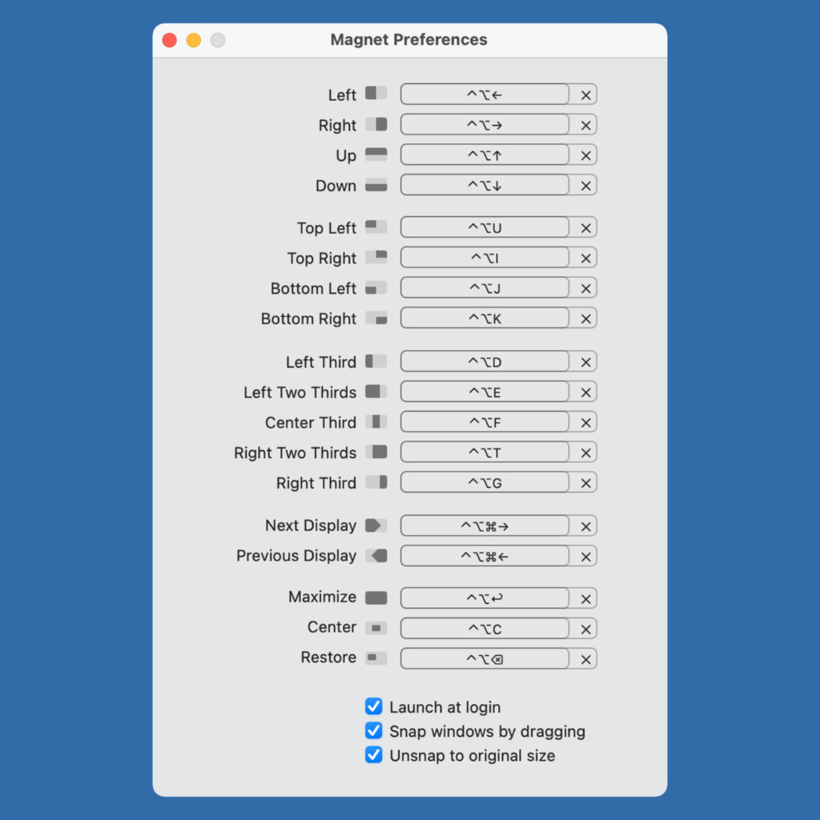Disable Launch at login checkbox
Image resolution: width=820 pixels, height=820 pixels.
[374, 706]
